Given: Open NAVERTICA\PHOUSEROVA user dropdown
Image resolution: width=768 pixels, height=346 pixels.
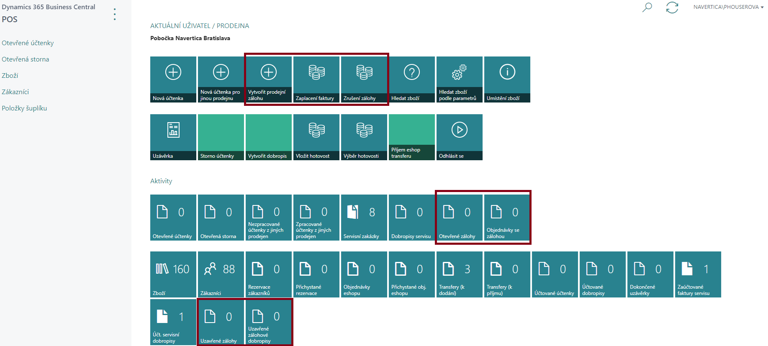Looking at the screenshot, I should [728, 7].
